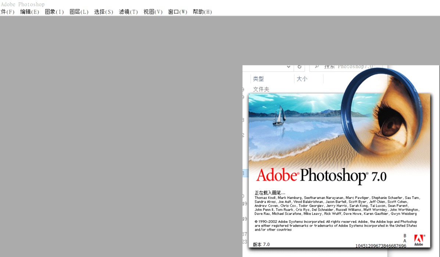
Task: Open the 视图(V) menu
Action: [x=153, y=12]
